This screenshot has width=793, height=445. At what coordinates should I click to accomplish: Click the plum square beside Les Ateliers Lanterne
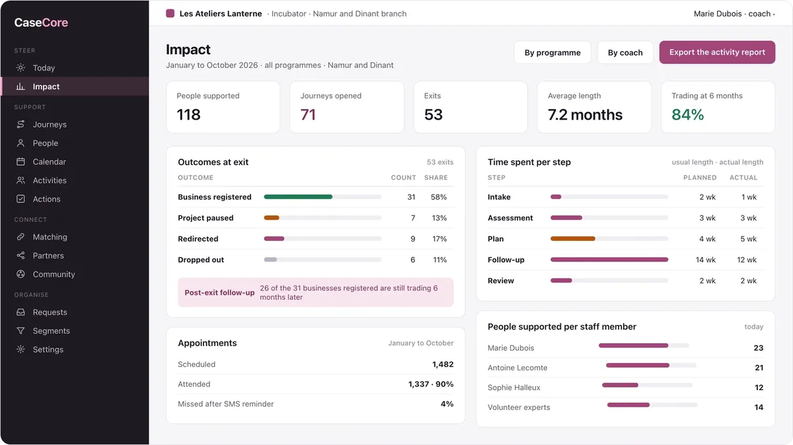tap(170, 13)
